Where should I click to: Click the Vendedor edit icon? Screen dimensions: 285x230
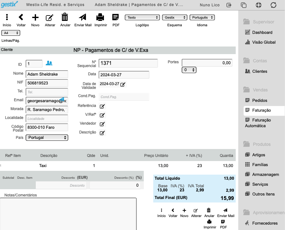coord(102,124)
